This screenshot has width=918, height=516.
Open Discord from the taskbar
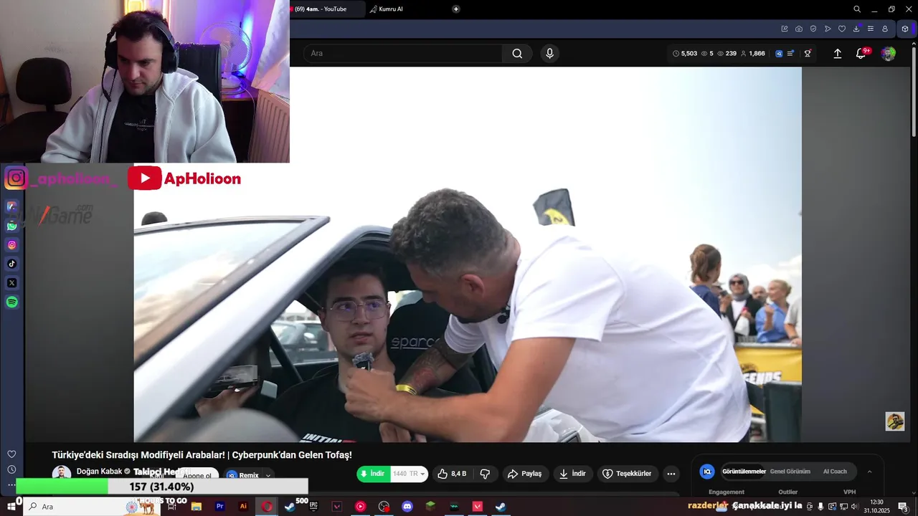tap(407, 507)
